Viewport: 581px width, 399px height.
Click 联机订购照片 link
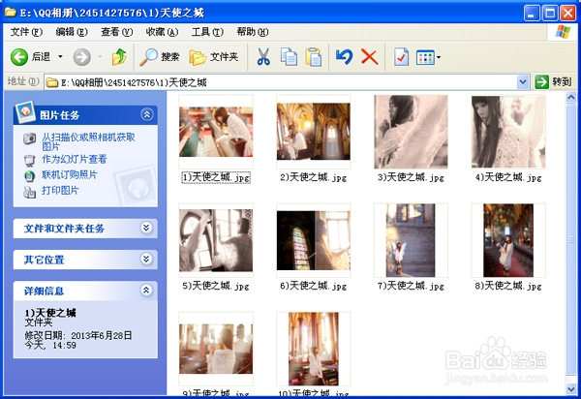point(70,174)
